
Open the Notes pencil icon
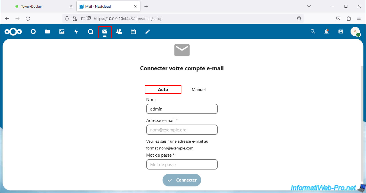click(x=148, y=32)
